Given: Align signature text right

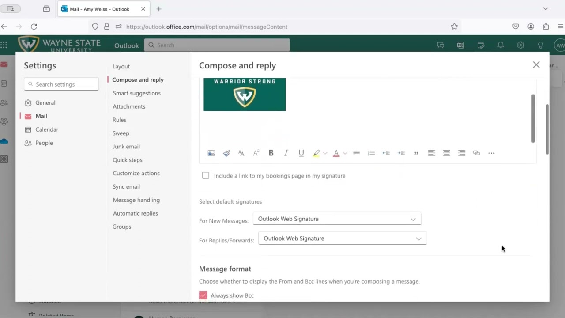Looking at the screenshot, I should click(x=461, y=153).
